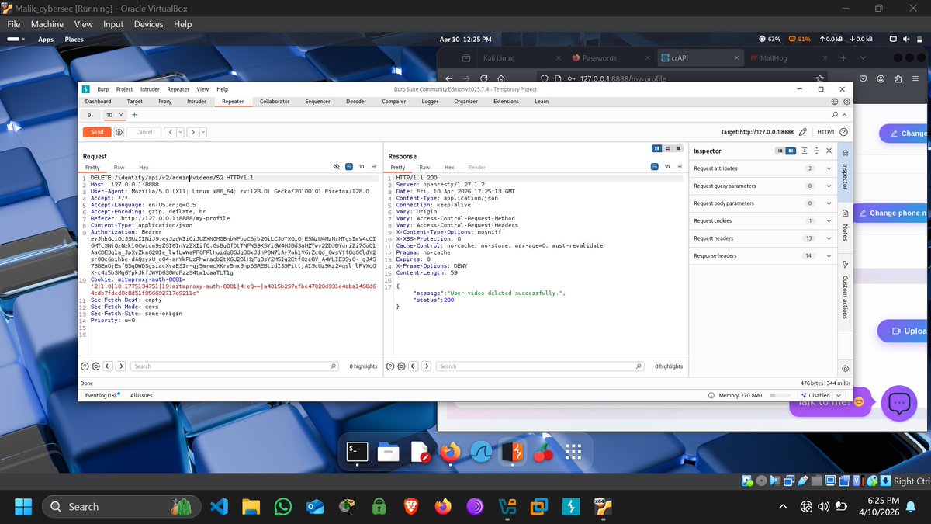The image size is (931, 524).
Task: Open the app grid in the dock
Action: (573, 452)
